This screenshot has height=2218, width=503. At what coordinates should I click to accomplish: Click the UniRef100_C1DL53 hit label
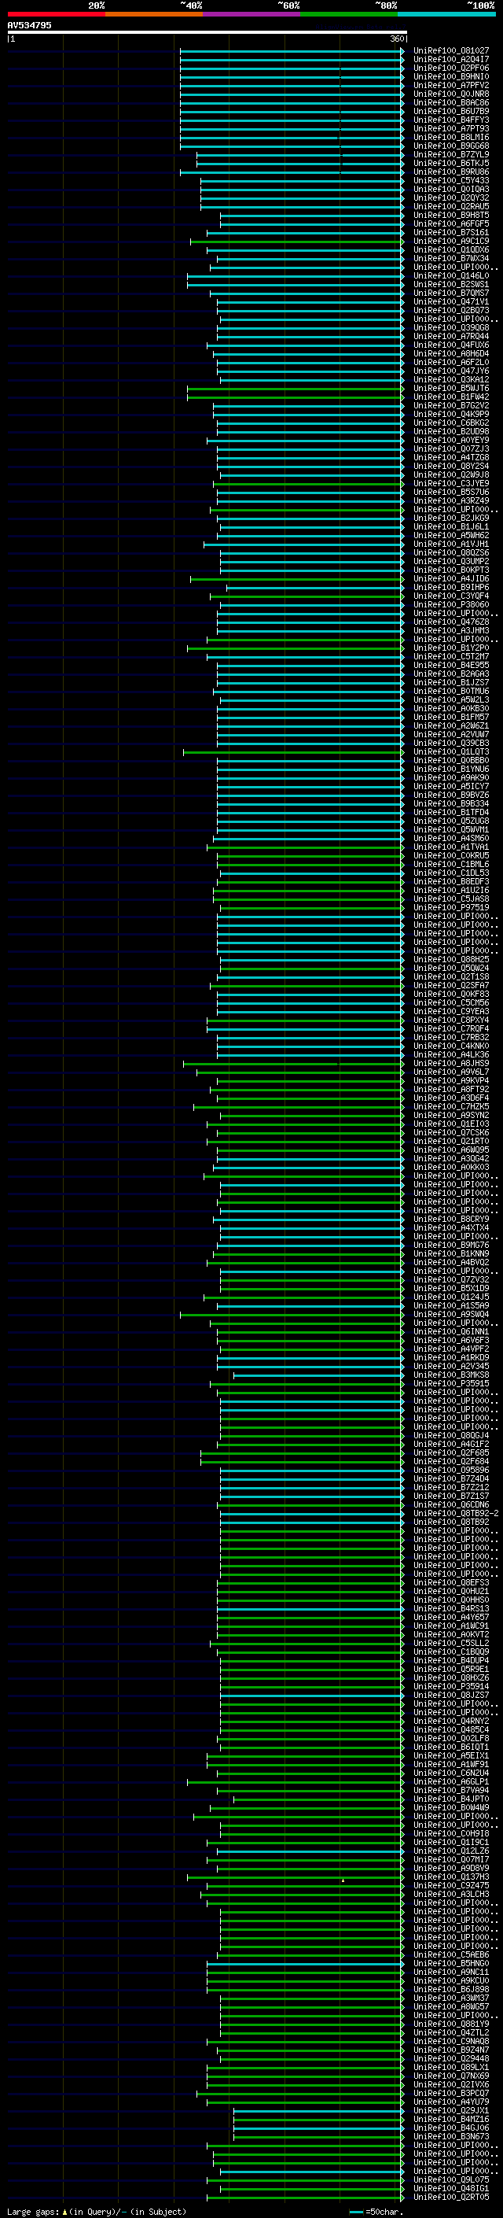[x=450, y=873]
